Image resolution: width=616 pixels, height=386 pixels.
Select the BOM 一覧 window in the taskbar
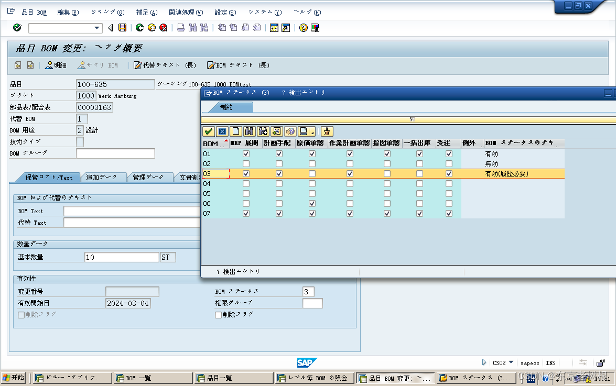click(x=153, y=378)
